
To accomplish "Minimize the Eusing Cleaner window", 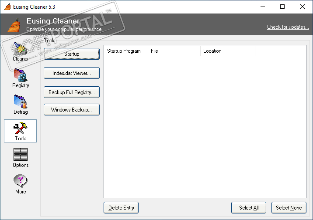I will (x=263, y=7).
